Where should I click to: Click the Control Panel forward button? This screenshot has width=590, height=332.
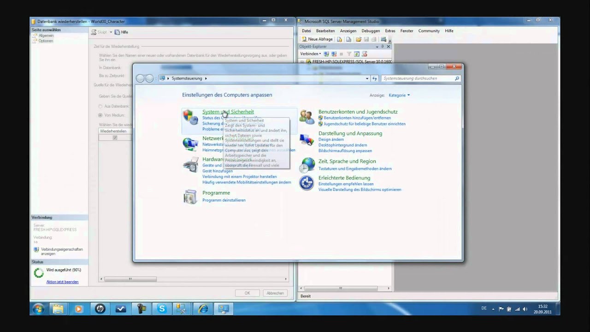(149, 78)
